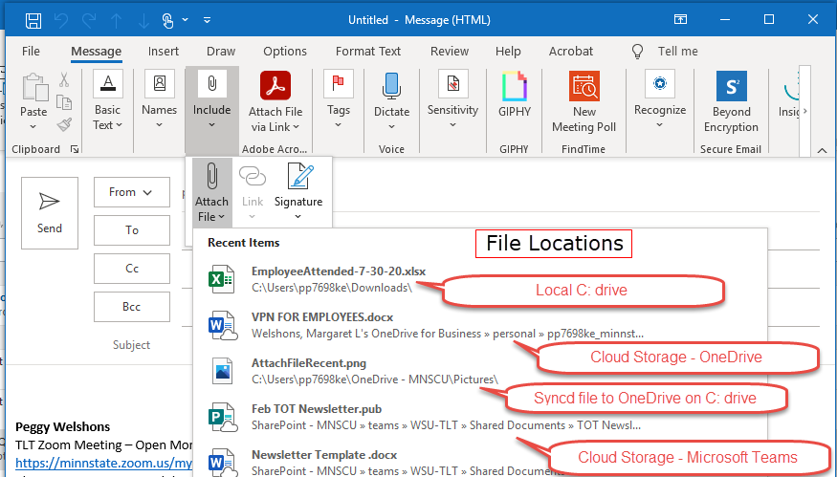
Task: Open Ribbon Display Options in the title bar
Action: [680, 20]
